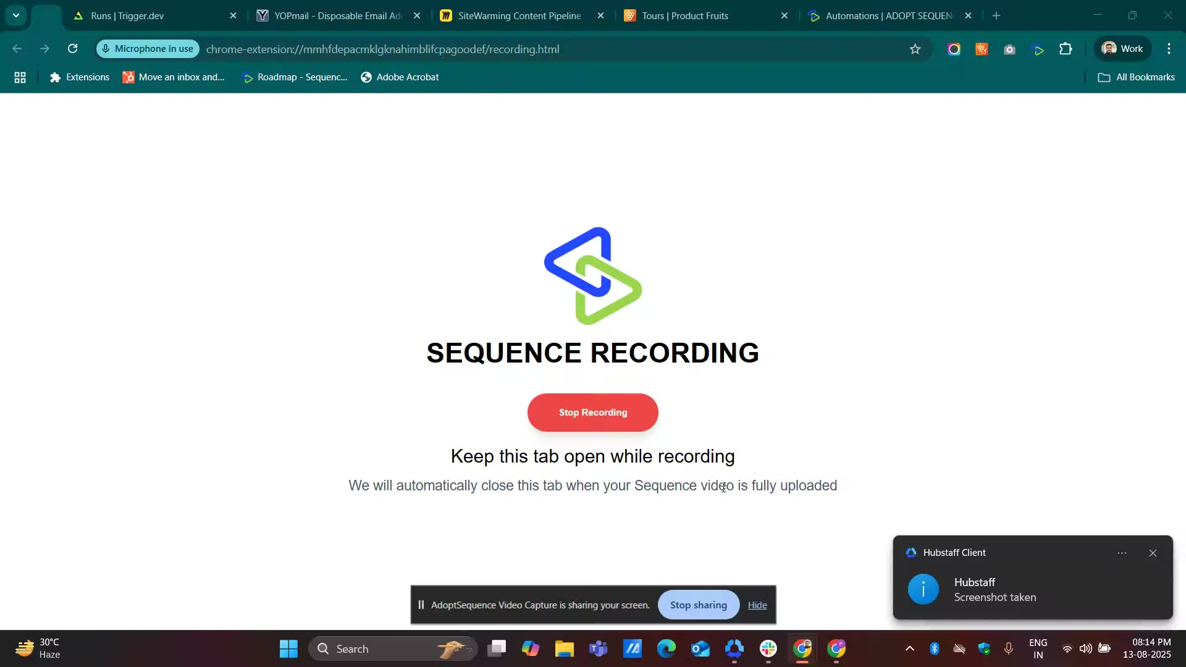Open the Extensions puzzle piece menu
The height and width of the screenshot is (667, 1186).
coord(1066,49)
